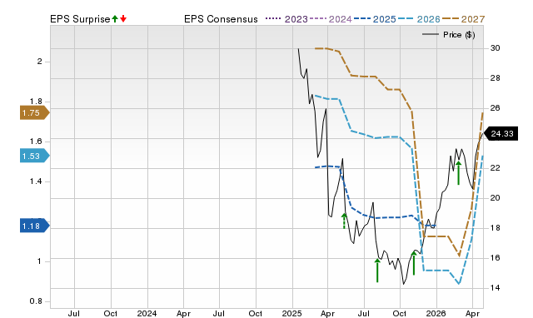Click the 1.75 brown consensus value tag
Viewport: 533px width, 318px height.
tap(34, 112)
